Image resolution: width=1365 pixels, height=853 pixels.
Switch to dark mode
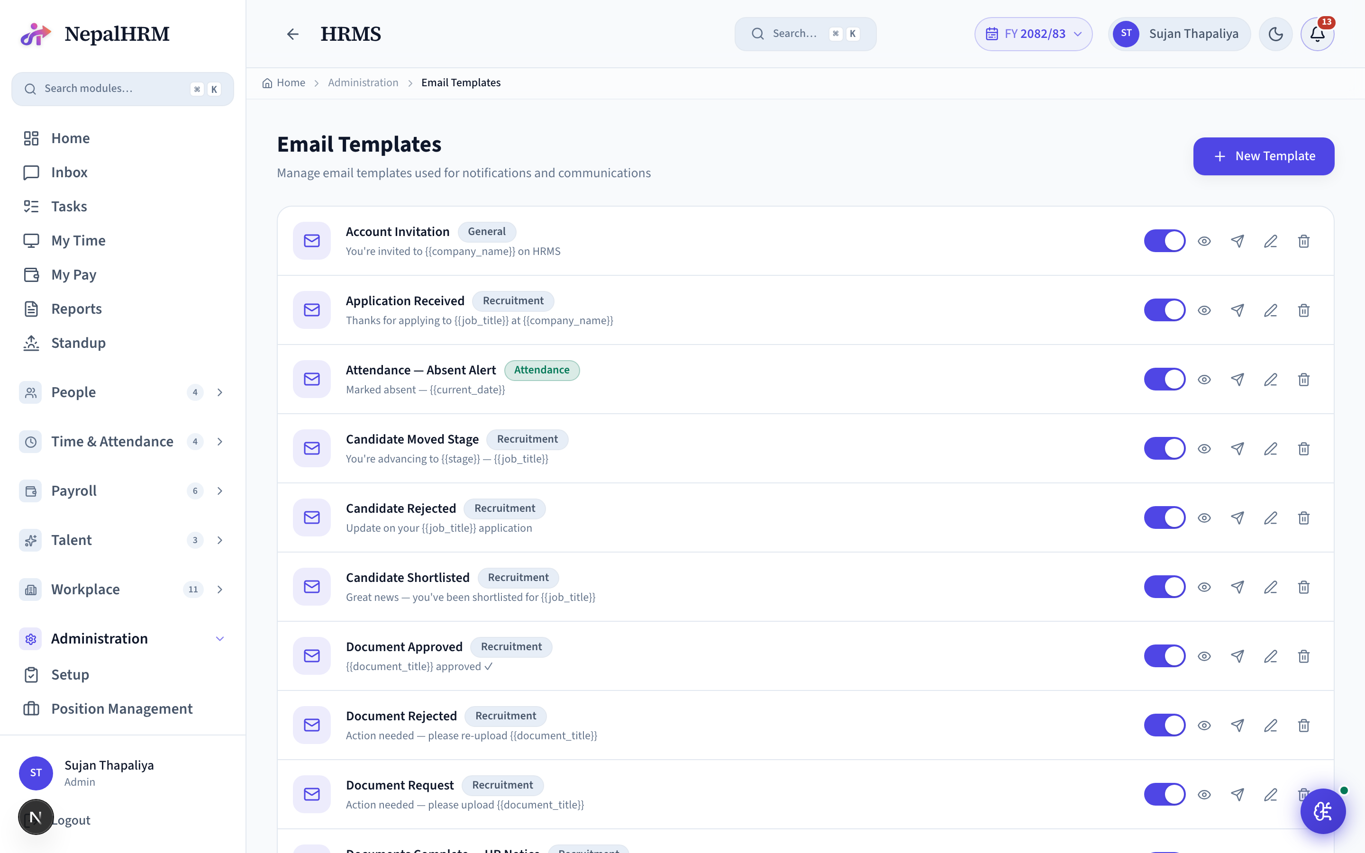1275,34
